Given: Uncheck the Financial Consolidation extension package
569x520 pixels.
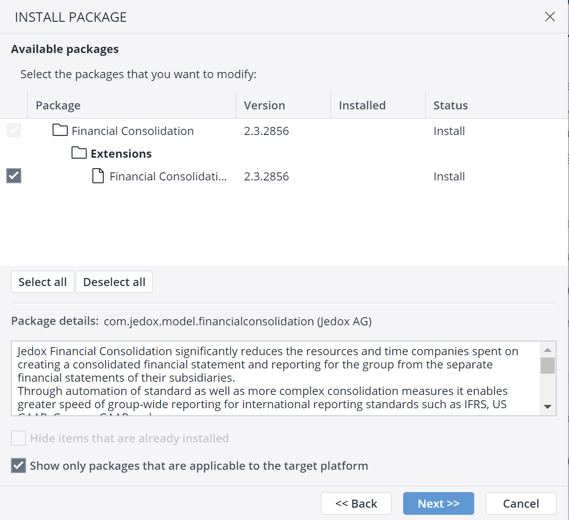Looking at the screenshot, I should [x=13, y=176].
